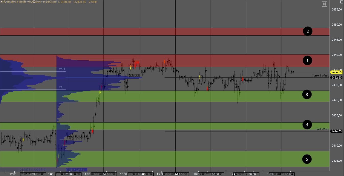Click the scroll-to-latest-bar arrow icon
Image resolution: width=344 pixels, height=176 pixels.
[324, 4]
